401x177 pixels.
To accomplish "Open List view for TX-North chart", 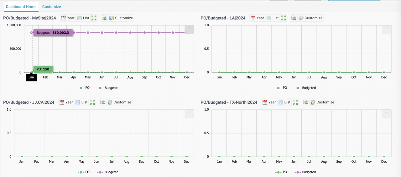I will [x=284, y=102].
